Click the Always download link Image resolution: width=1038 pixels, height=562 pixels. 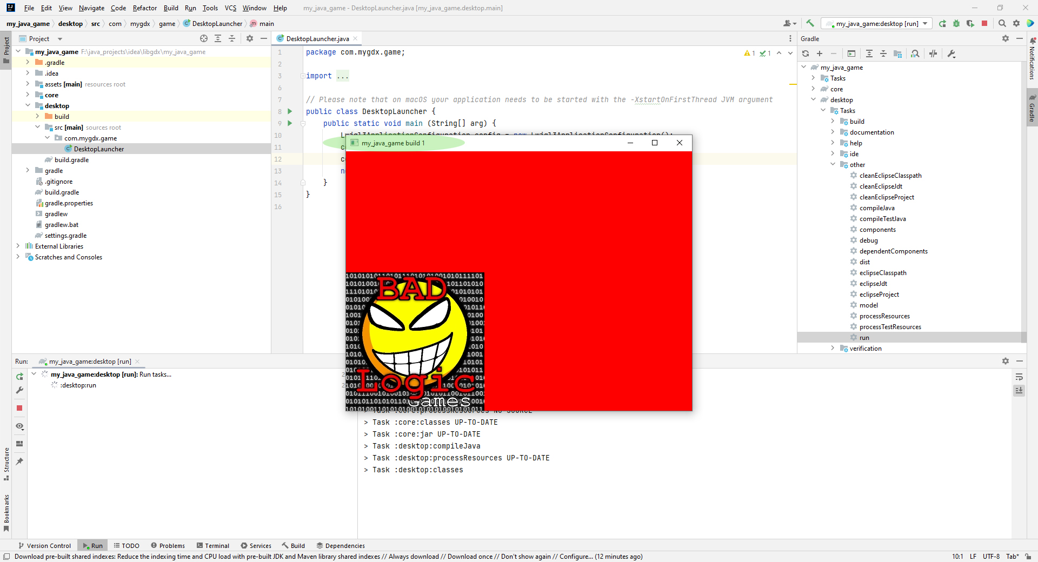(x=414, y=557)
